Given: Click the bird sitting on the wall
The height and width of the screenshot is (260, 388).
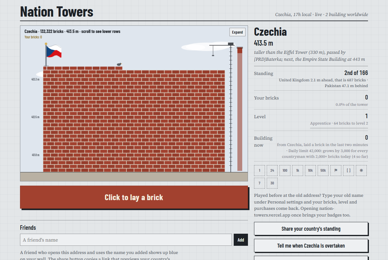Looking at the screenshot, I should coord(119,64).
